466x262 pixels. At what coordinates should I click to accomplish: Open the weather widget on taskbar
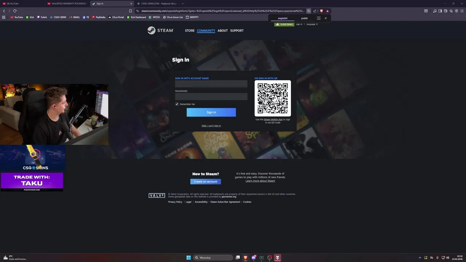(x=15, y=258)
